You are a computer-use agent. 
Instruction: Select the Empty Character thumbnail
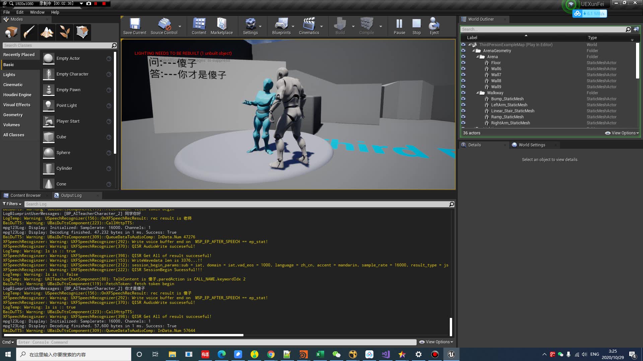(49, 74)
